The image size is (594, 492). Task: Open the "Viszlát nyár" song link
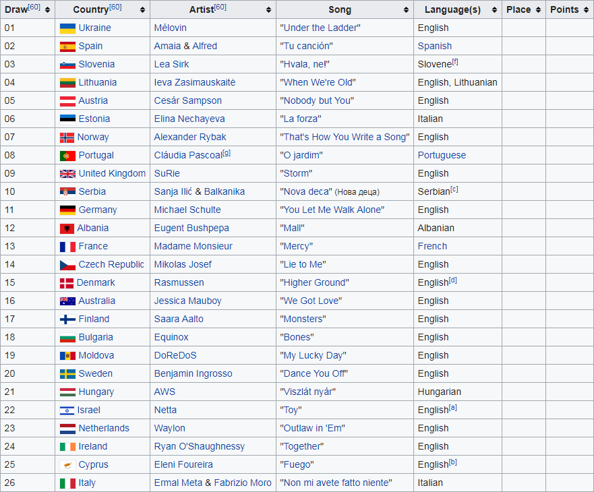[308, 392]
